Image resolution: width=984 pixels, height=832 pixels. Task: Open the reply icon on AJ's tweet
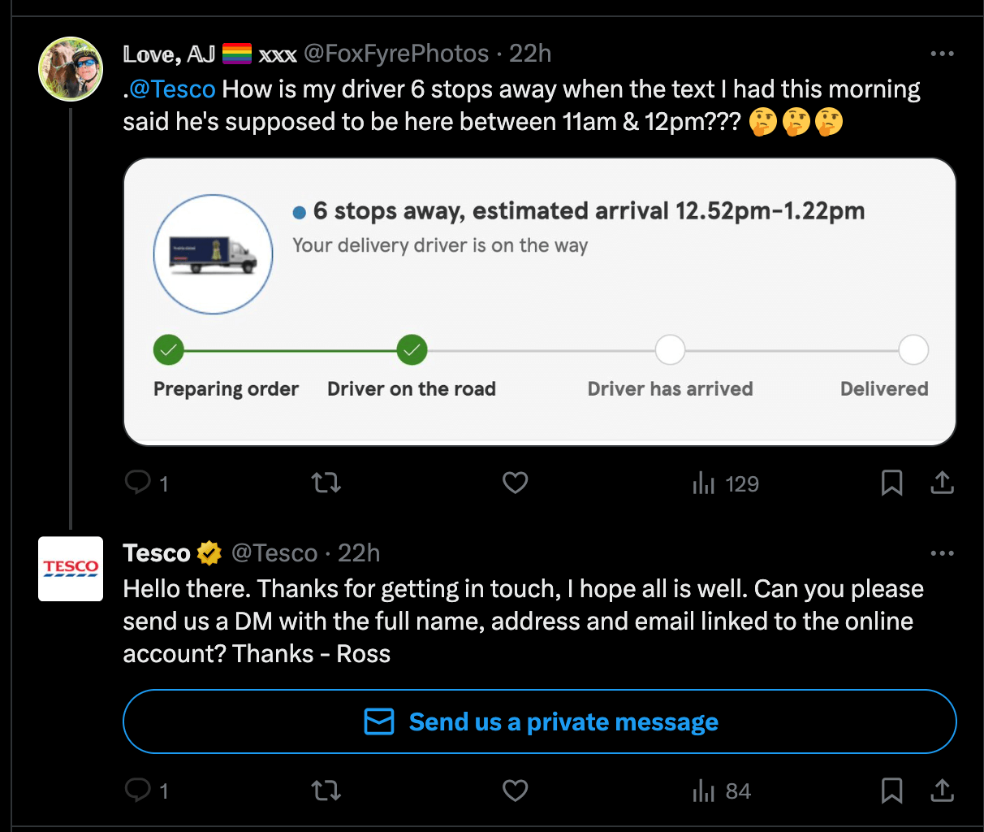[137, 483]
